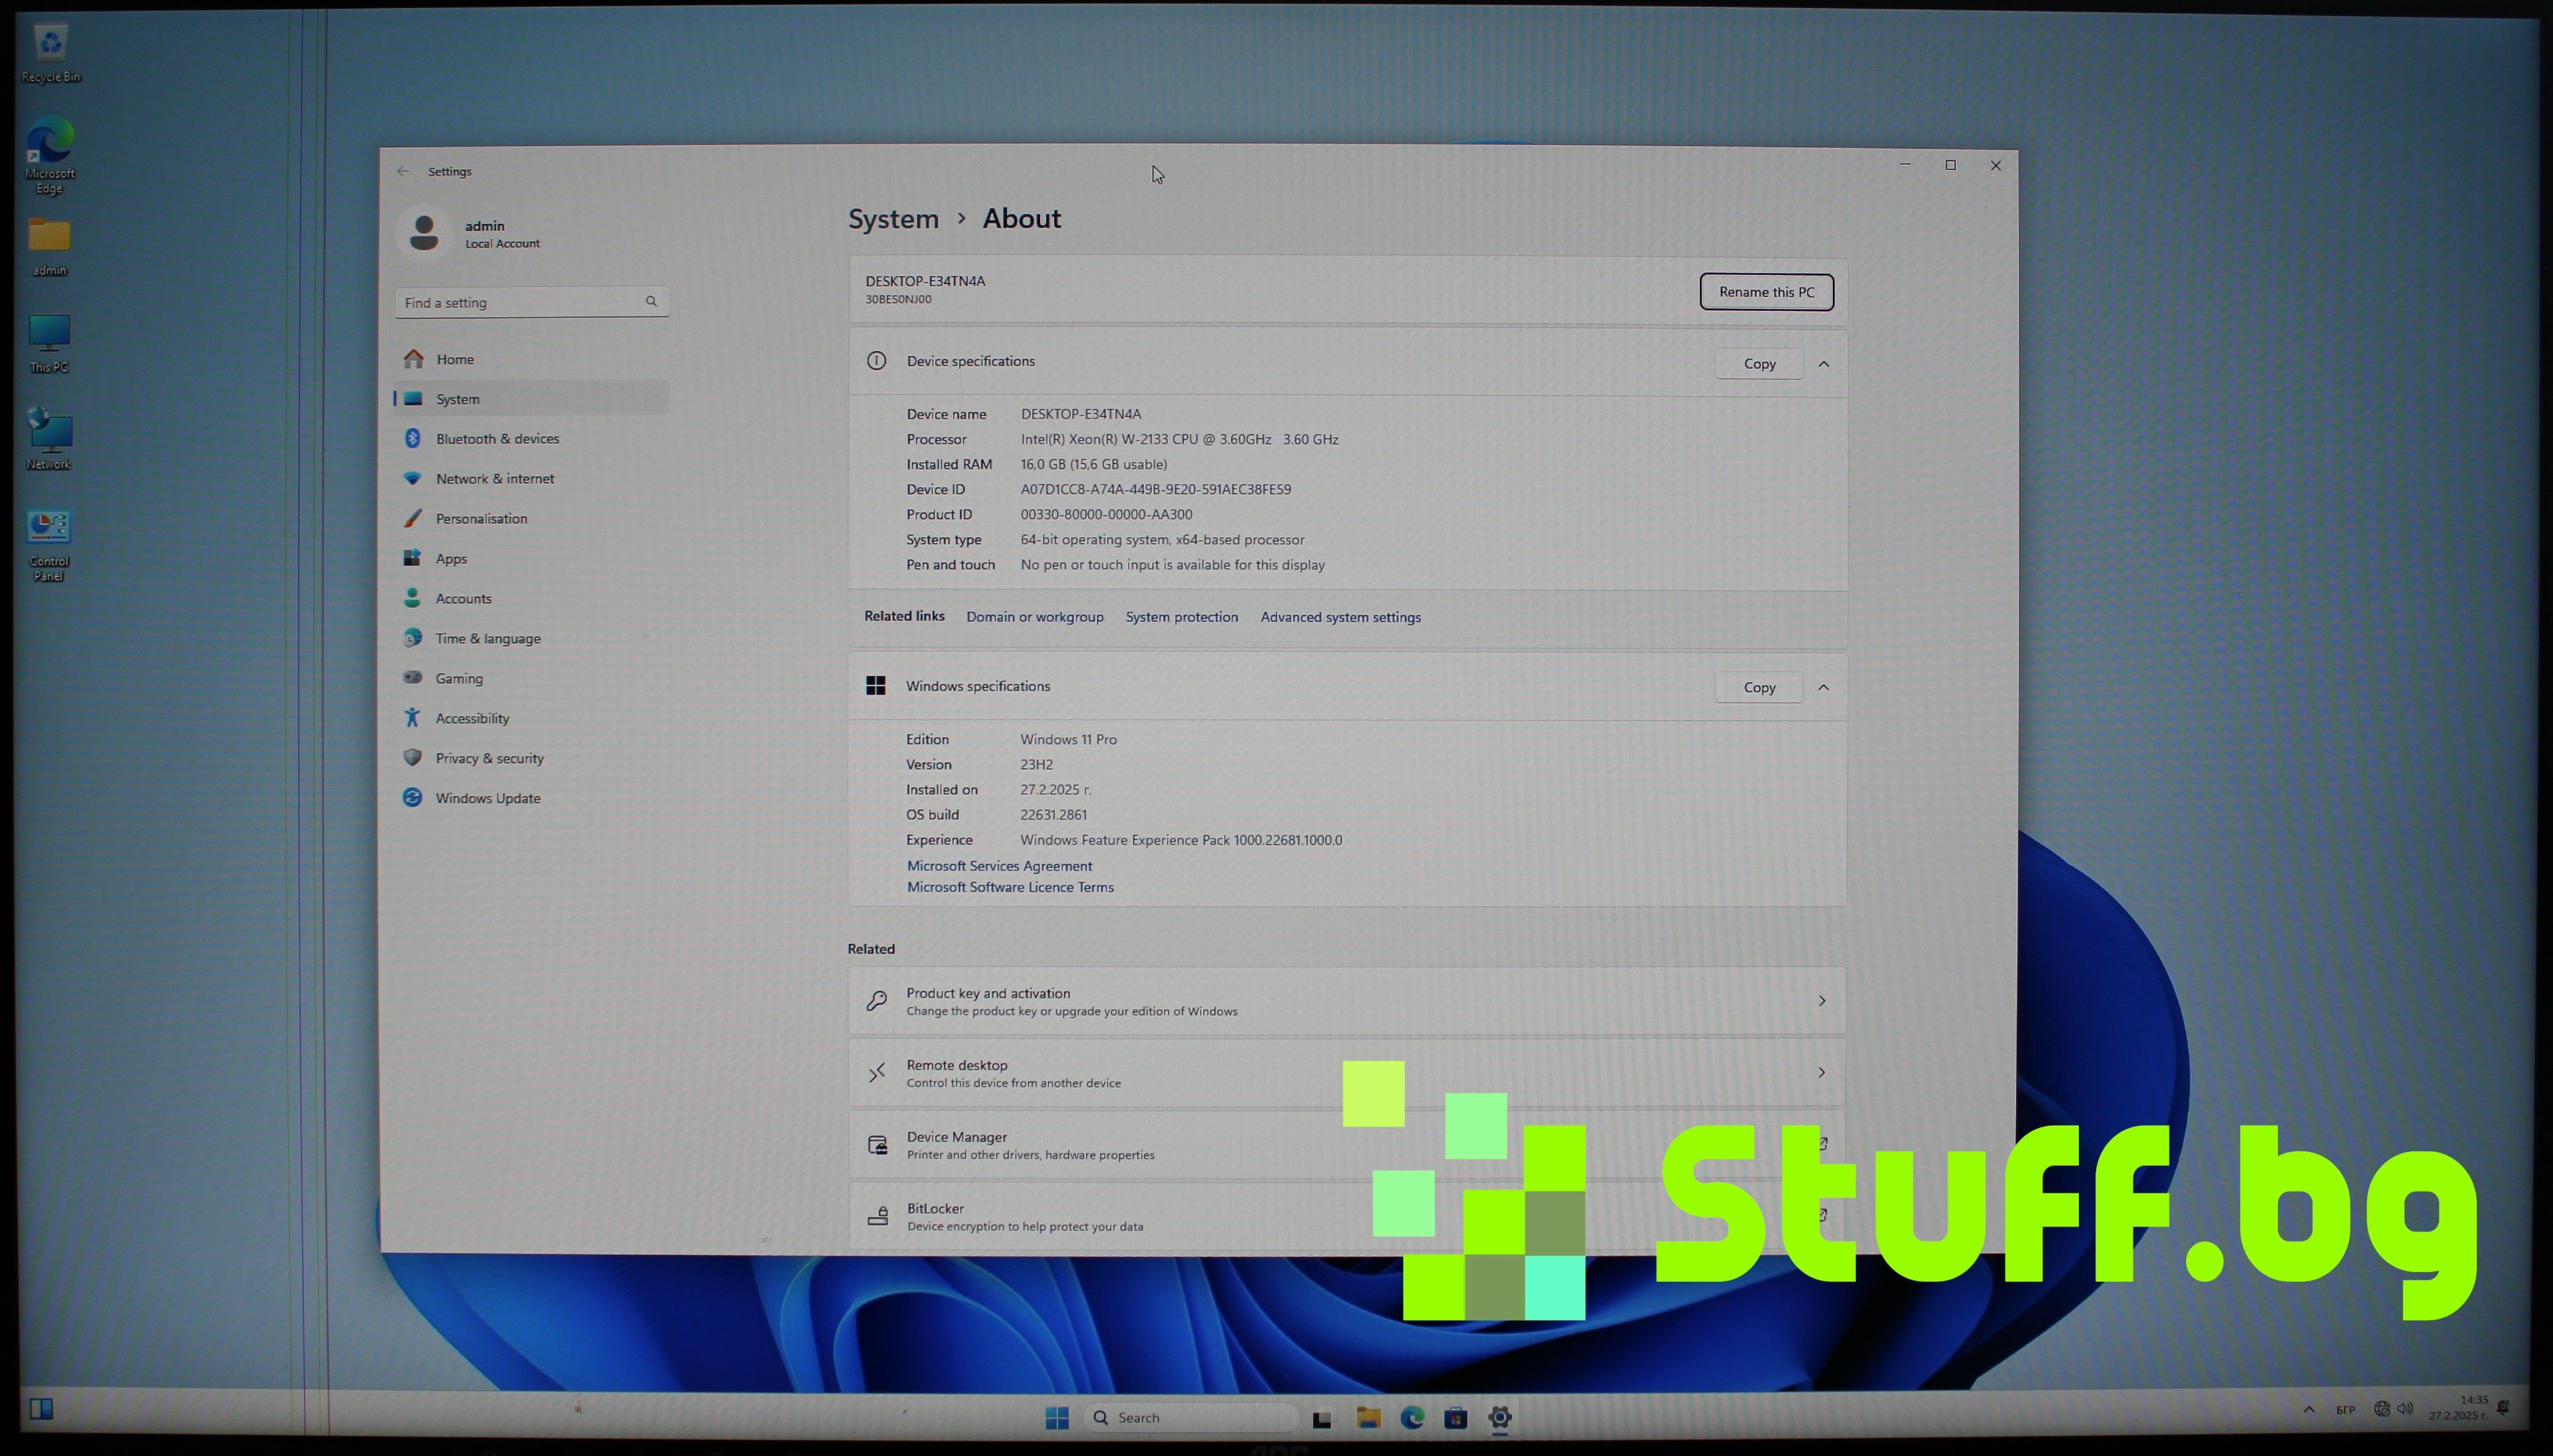This screenshot has height=1456, width=2553.
Task: Open Microsoft Software Licence Terms link
Action: coord(1010,887)
